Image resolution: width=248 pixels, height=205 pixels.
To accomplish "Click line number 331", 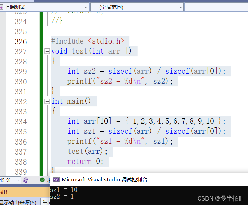I will click(21, 92).
